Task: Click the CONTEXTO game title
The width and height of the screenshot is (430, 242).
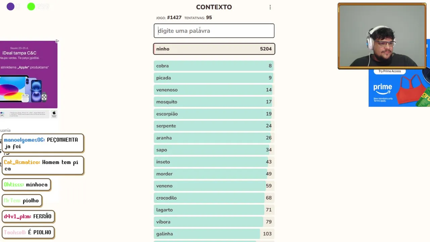Action: click(214, 7)
